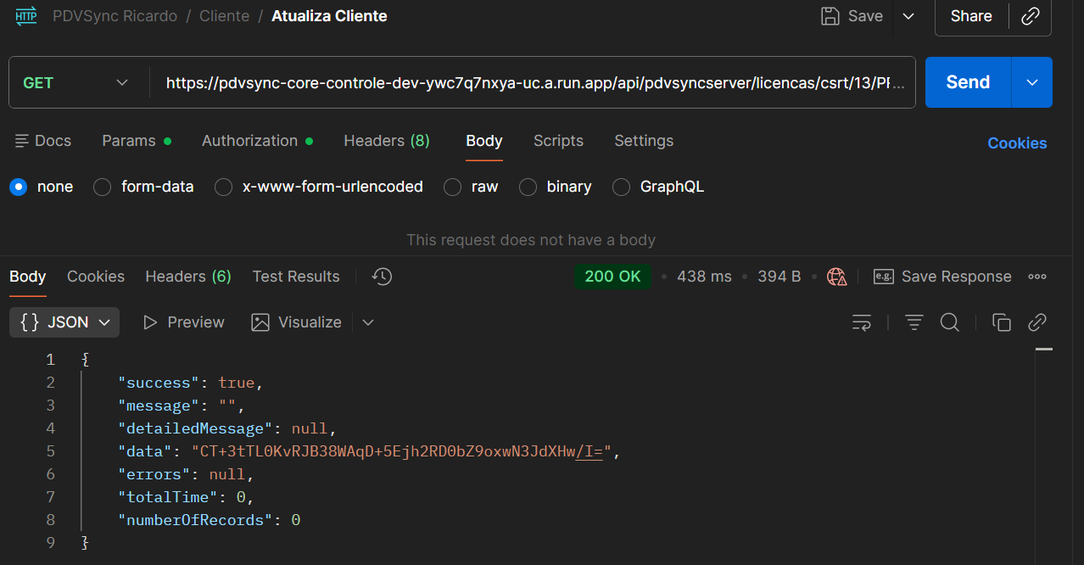Open the GET method dropdown
The width and height of the screenshot is (1084, 565).
[76, 82]
